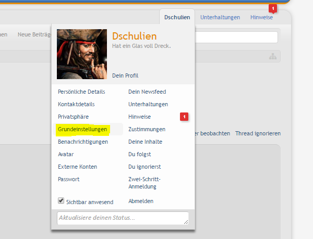This screenshot has width=313, height=239.
Task: Open Grundeinstellungen
Action: coord(82,129)
